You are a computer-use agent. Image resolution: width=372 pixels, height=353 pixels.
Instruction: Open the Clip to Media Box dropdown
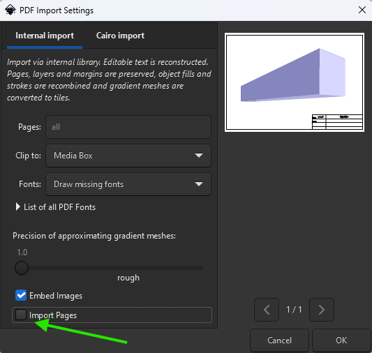[x=128, y=156]
